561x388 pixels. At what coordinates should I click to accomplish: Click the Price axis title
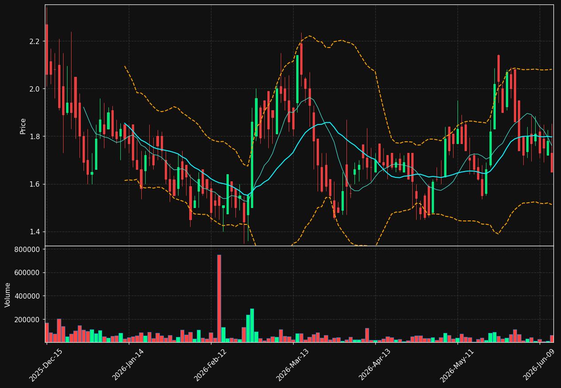(23, 126)
